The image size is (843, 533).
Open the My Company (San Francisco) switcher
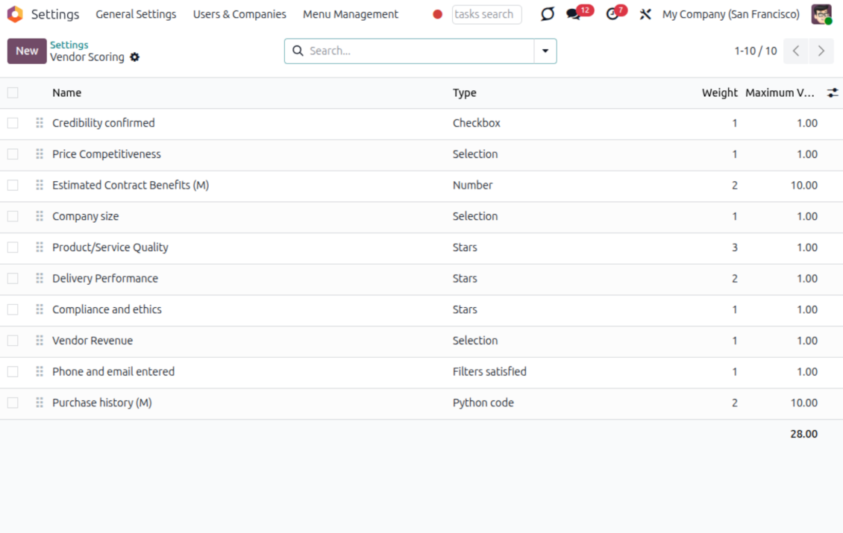[x=730, y=14]
